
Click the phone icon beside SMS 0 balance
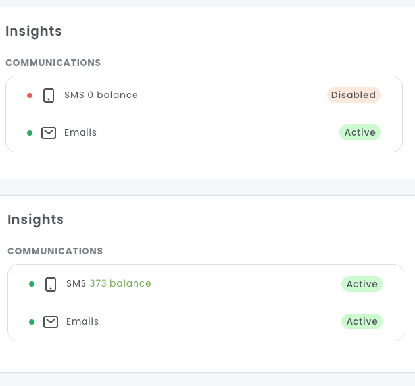point(49,96)
